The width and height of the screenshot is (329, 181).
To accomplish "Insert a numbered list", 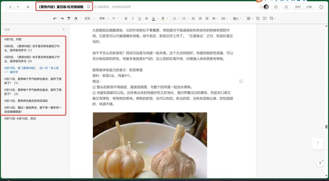I will tap(175, 18).
